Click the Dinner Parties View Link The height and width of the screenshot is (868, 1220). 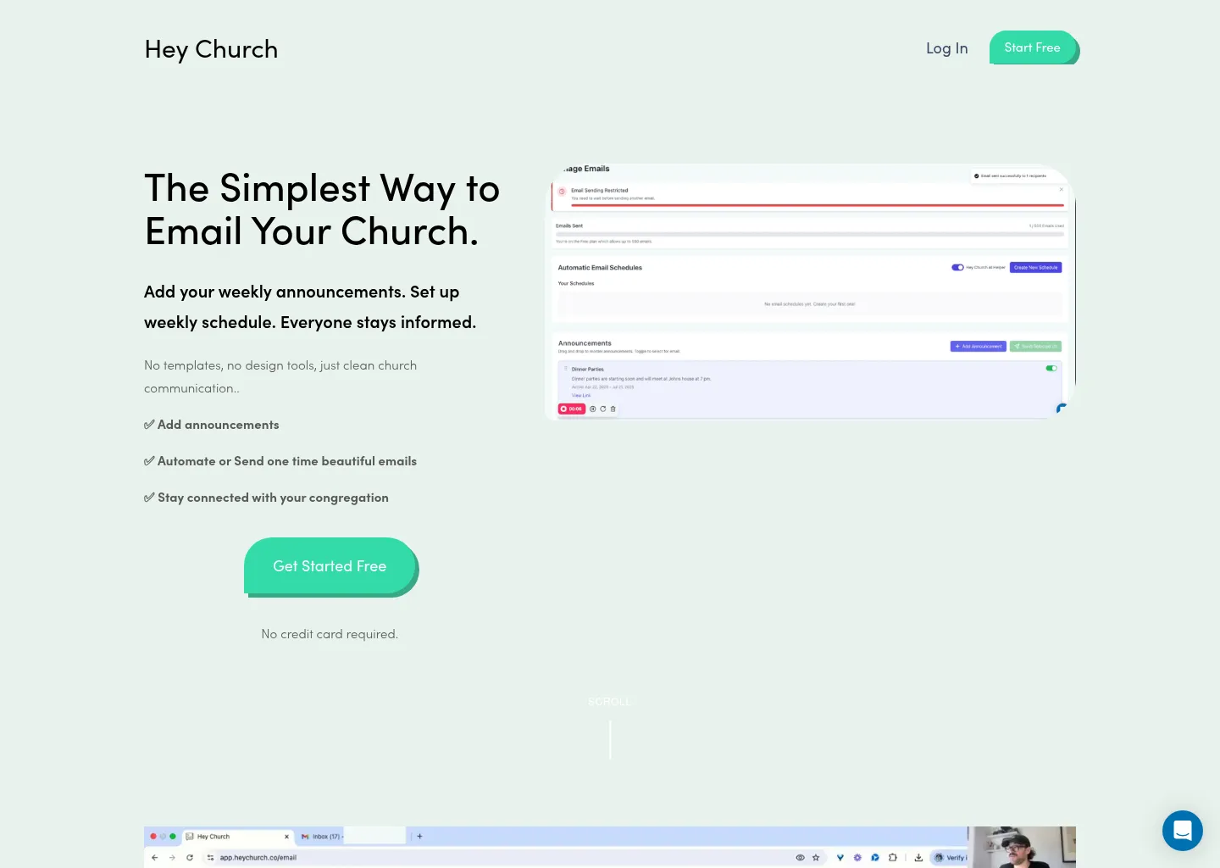[x=581, y=395]
